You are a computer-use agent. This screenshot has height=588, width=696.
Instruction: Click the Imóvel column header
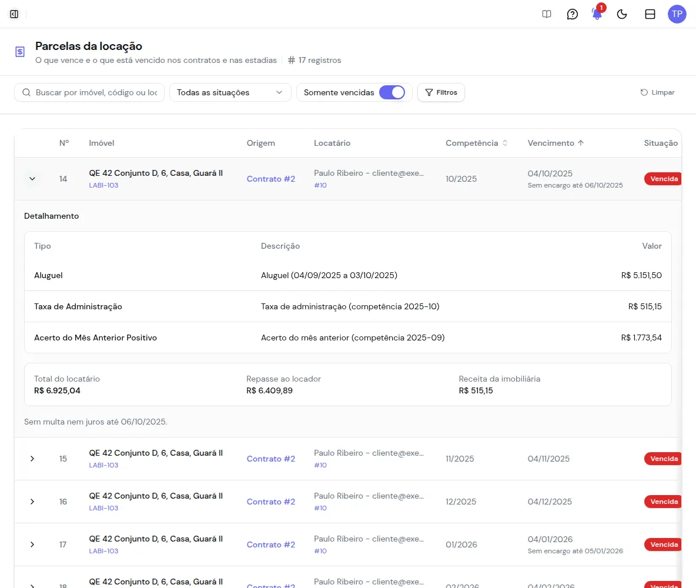coord(101,143)
